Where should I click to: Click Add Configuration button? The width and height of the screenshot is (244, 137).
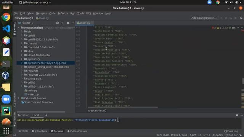pos(204,18)
